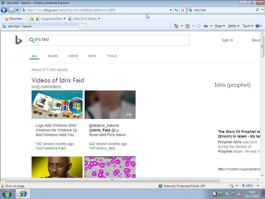Open the Windows logos video thumbnail
The width and height of the screenshot is (265, 199).
point(57,105)
